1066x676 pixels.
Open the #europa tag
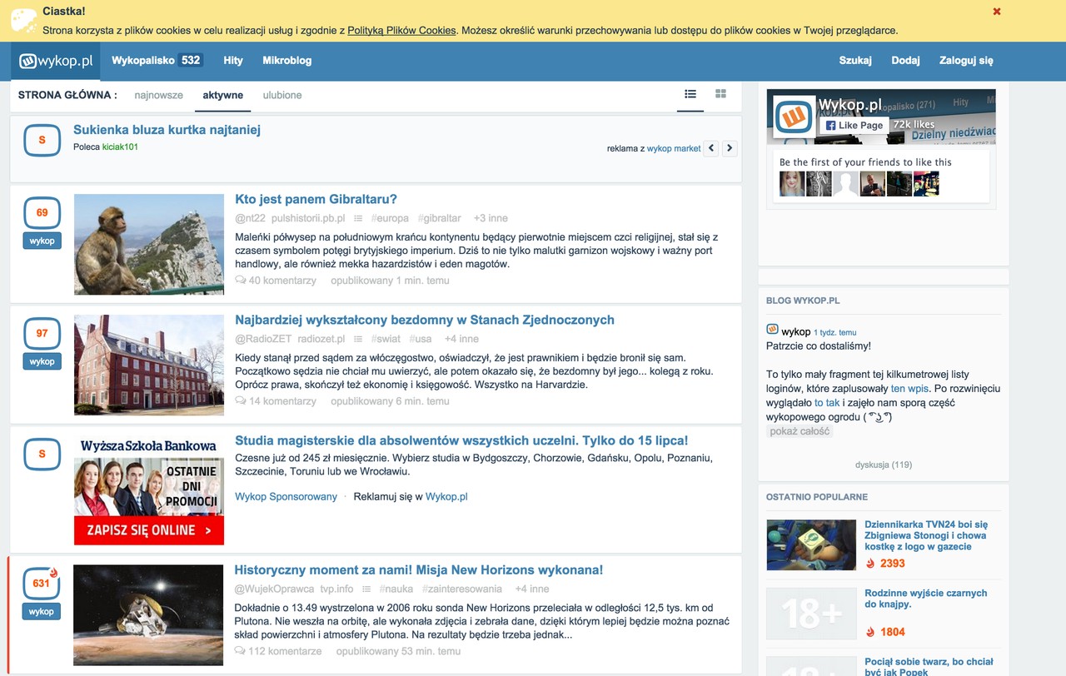[x=391, y=218]
